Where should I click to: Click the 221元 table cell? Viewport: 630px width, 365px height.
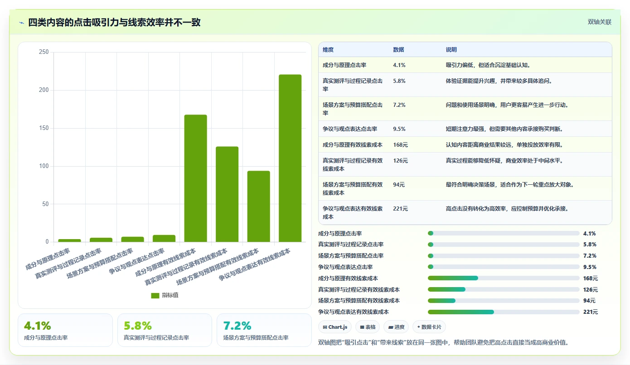click(400, 209)
